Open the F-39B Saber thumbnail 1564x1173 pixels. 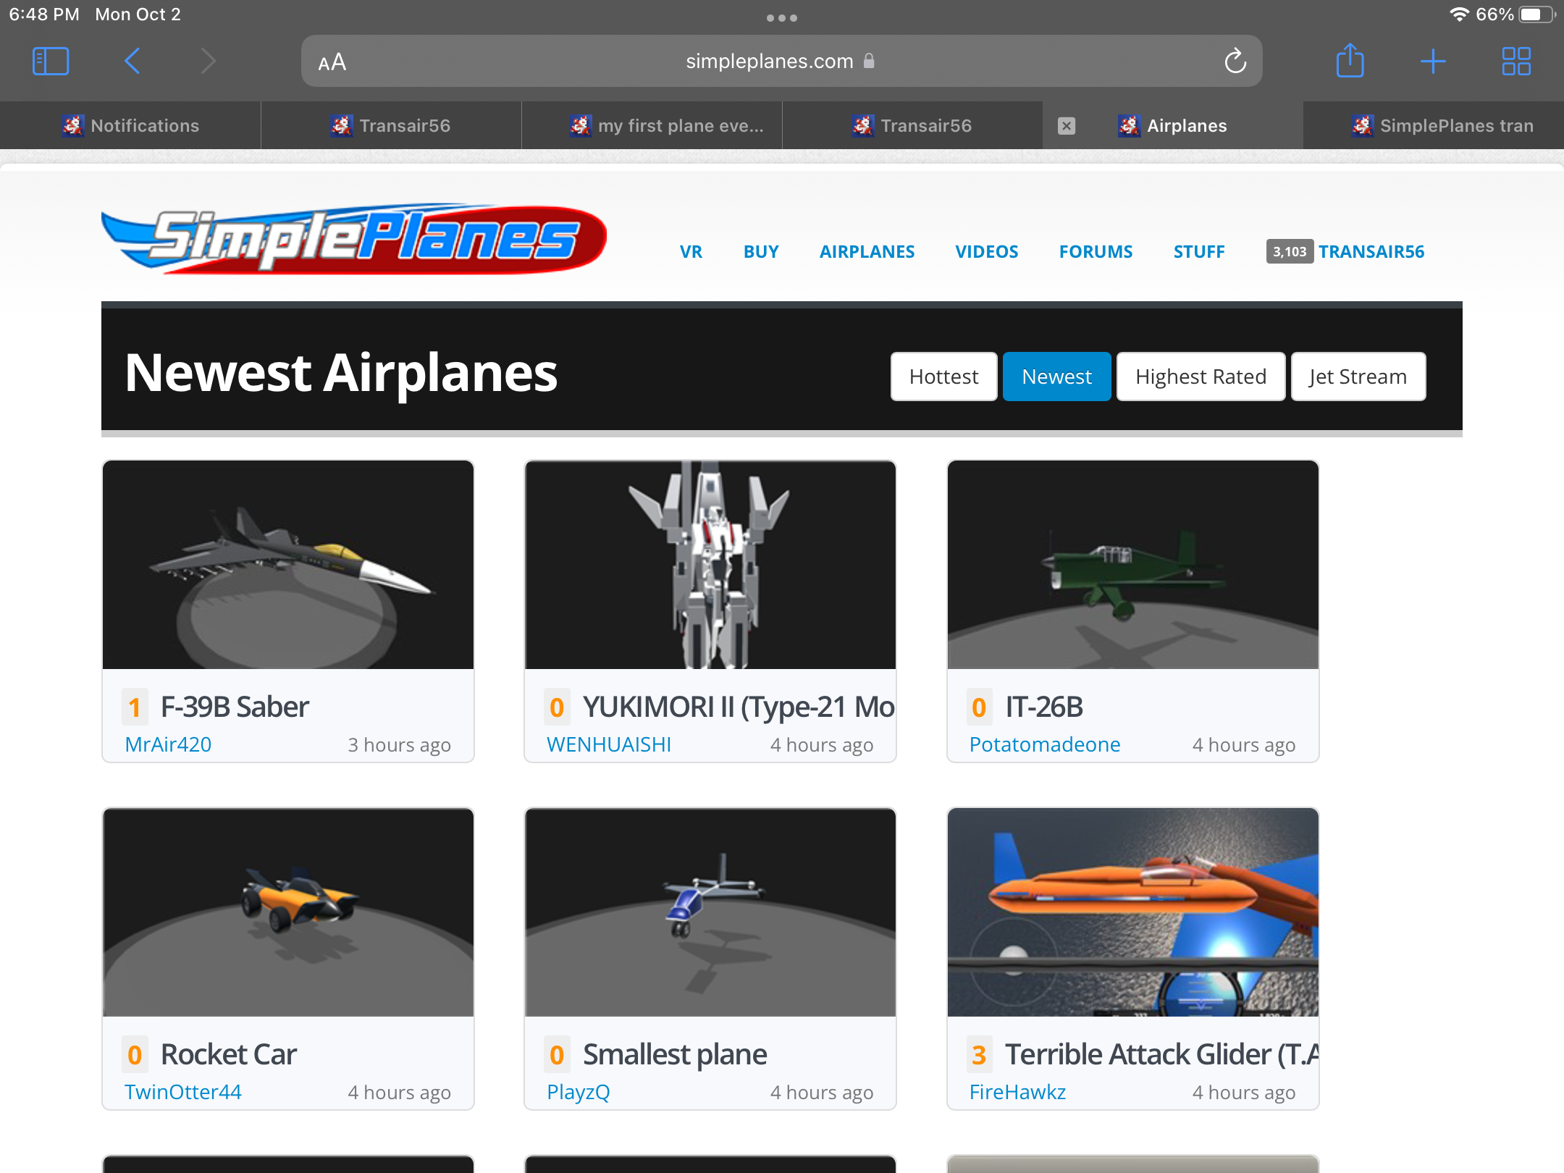tap(288, 565)
